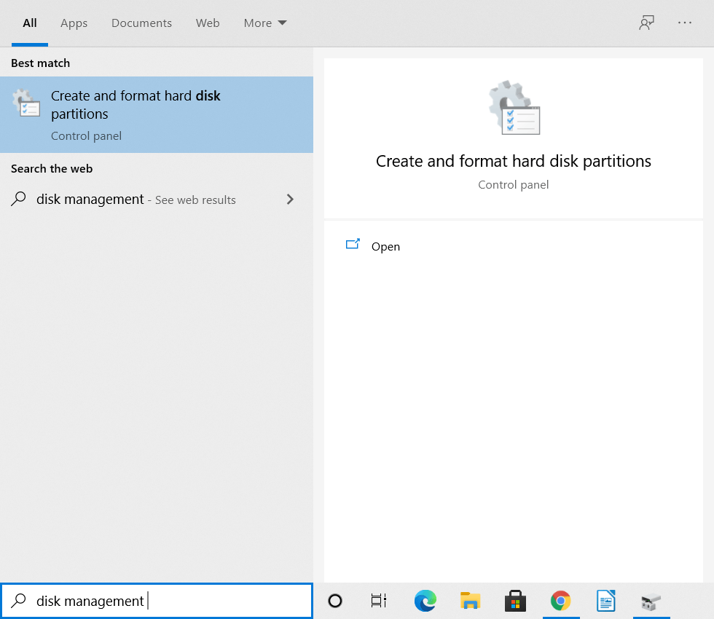The width and height of the screenshot is (714, 619).
Task: Click the Cortana circle on the taskbar
Action: (x=334, y=601)
